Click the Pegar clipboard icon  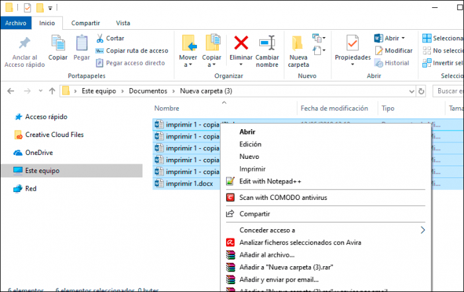pyautogui.click(x=82, y=42)
